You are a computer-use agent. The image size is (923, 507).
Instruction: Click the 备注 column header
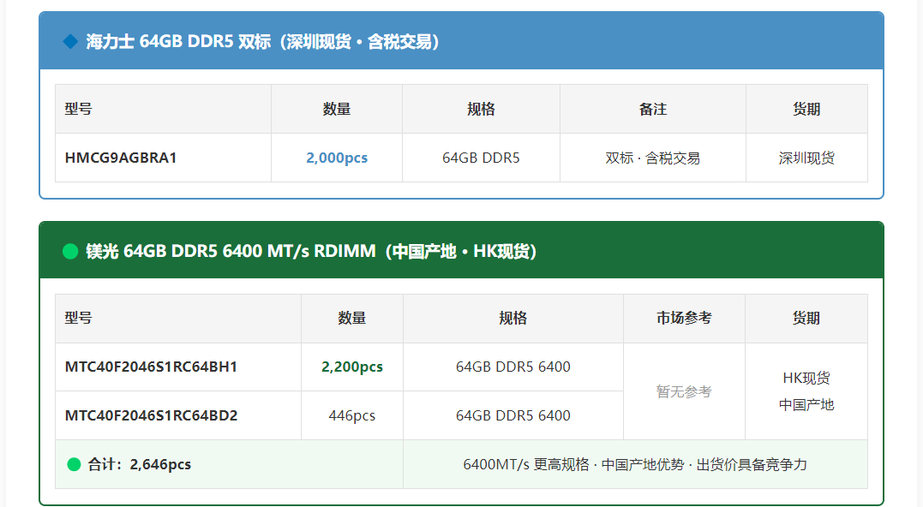click(x=653, y=109)
